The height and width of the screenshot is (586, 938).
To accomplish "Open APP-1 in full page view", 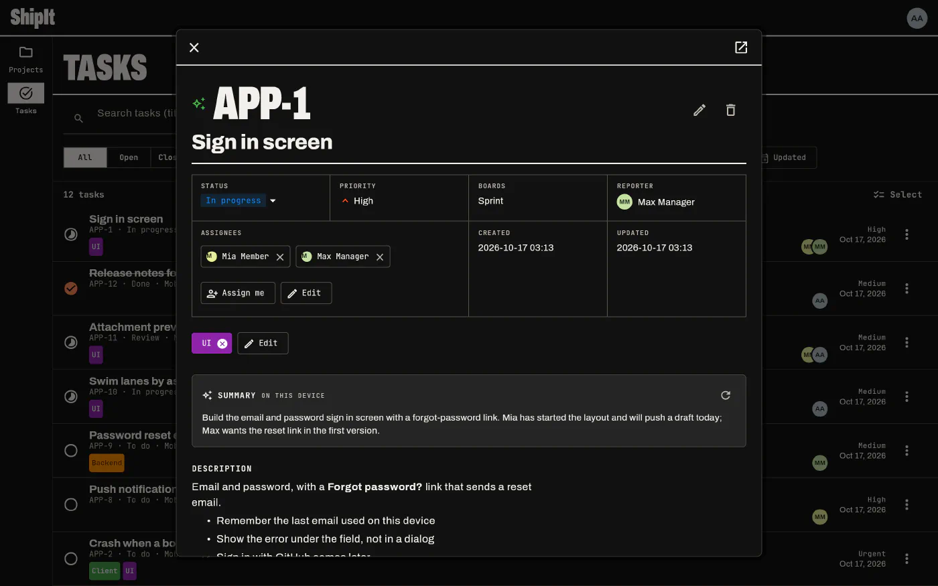I will click(x=741, y=48).
